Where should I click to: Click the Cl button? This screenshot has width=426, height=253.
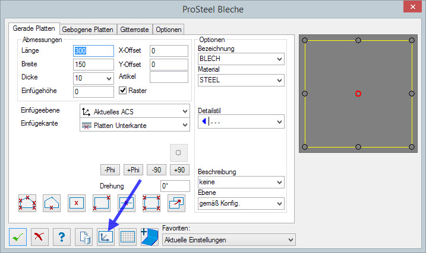[x=178, y=153]
